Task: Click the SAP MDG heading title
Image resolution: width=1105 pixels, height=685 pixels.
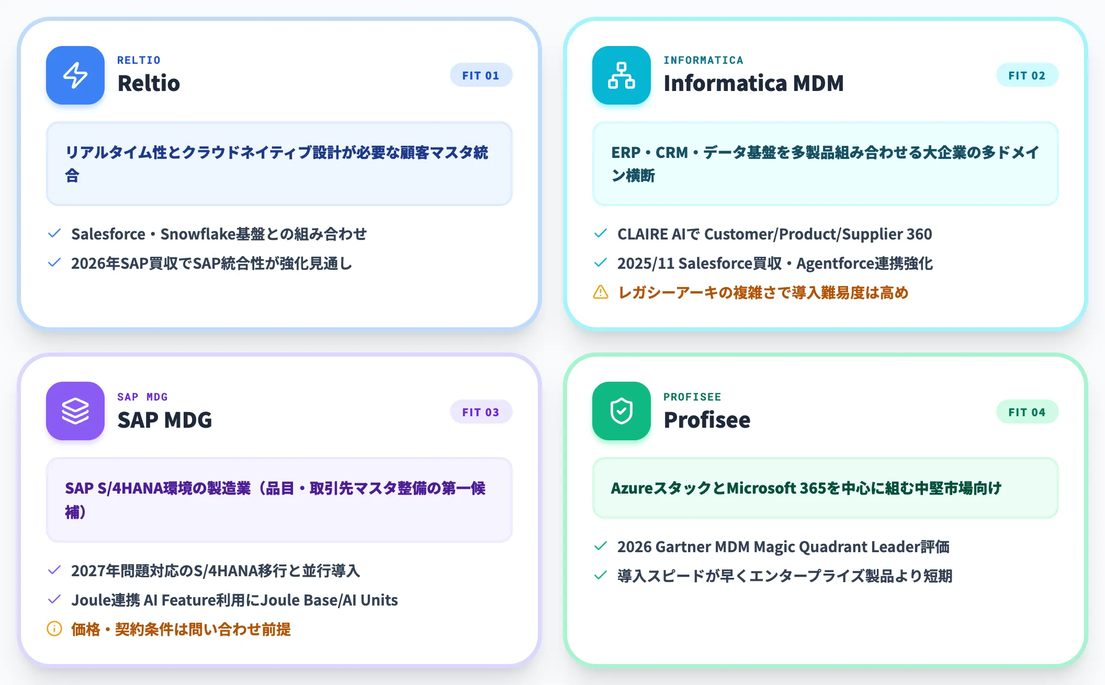Action: [x=165, y=420]
